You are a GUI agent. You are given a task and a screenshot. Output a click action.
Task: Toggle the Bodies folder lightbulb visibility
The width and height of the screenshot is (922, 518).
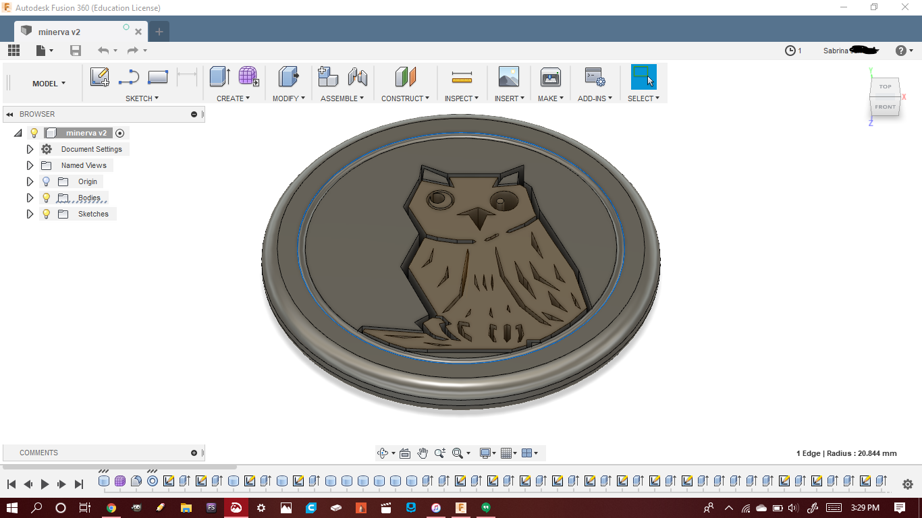tap(46, 198)
